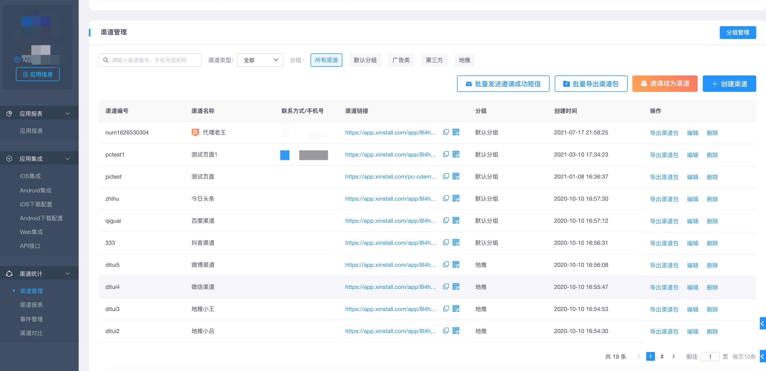Copy link of ditui2 channel
Image resolution: width=766 pixels, height=371 pixels.
pos(446,331)
